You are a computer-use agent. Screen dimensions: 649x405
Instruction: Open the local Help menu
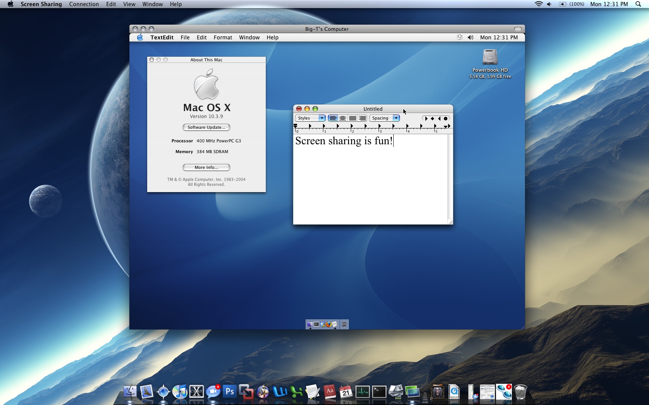click(176, 4)
